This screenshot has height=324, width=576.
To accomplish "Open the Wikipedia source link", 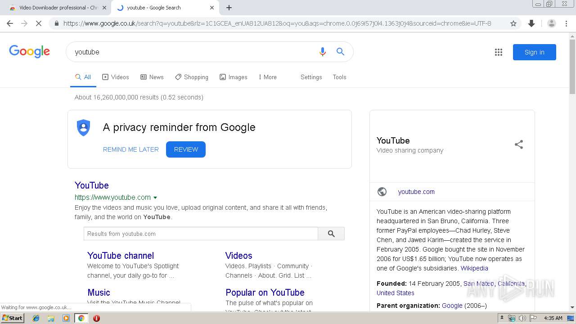I will click(x=474, y=268).
